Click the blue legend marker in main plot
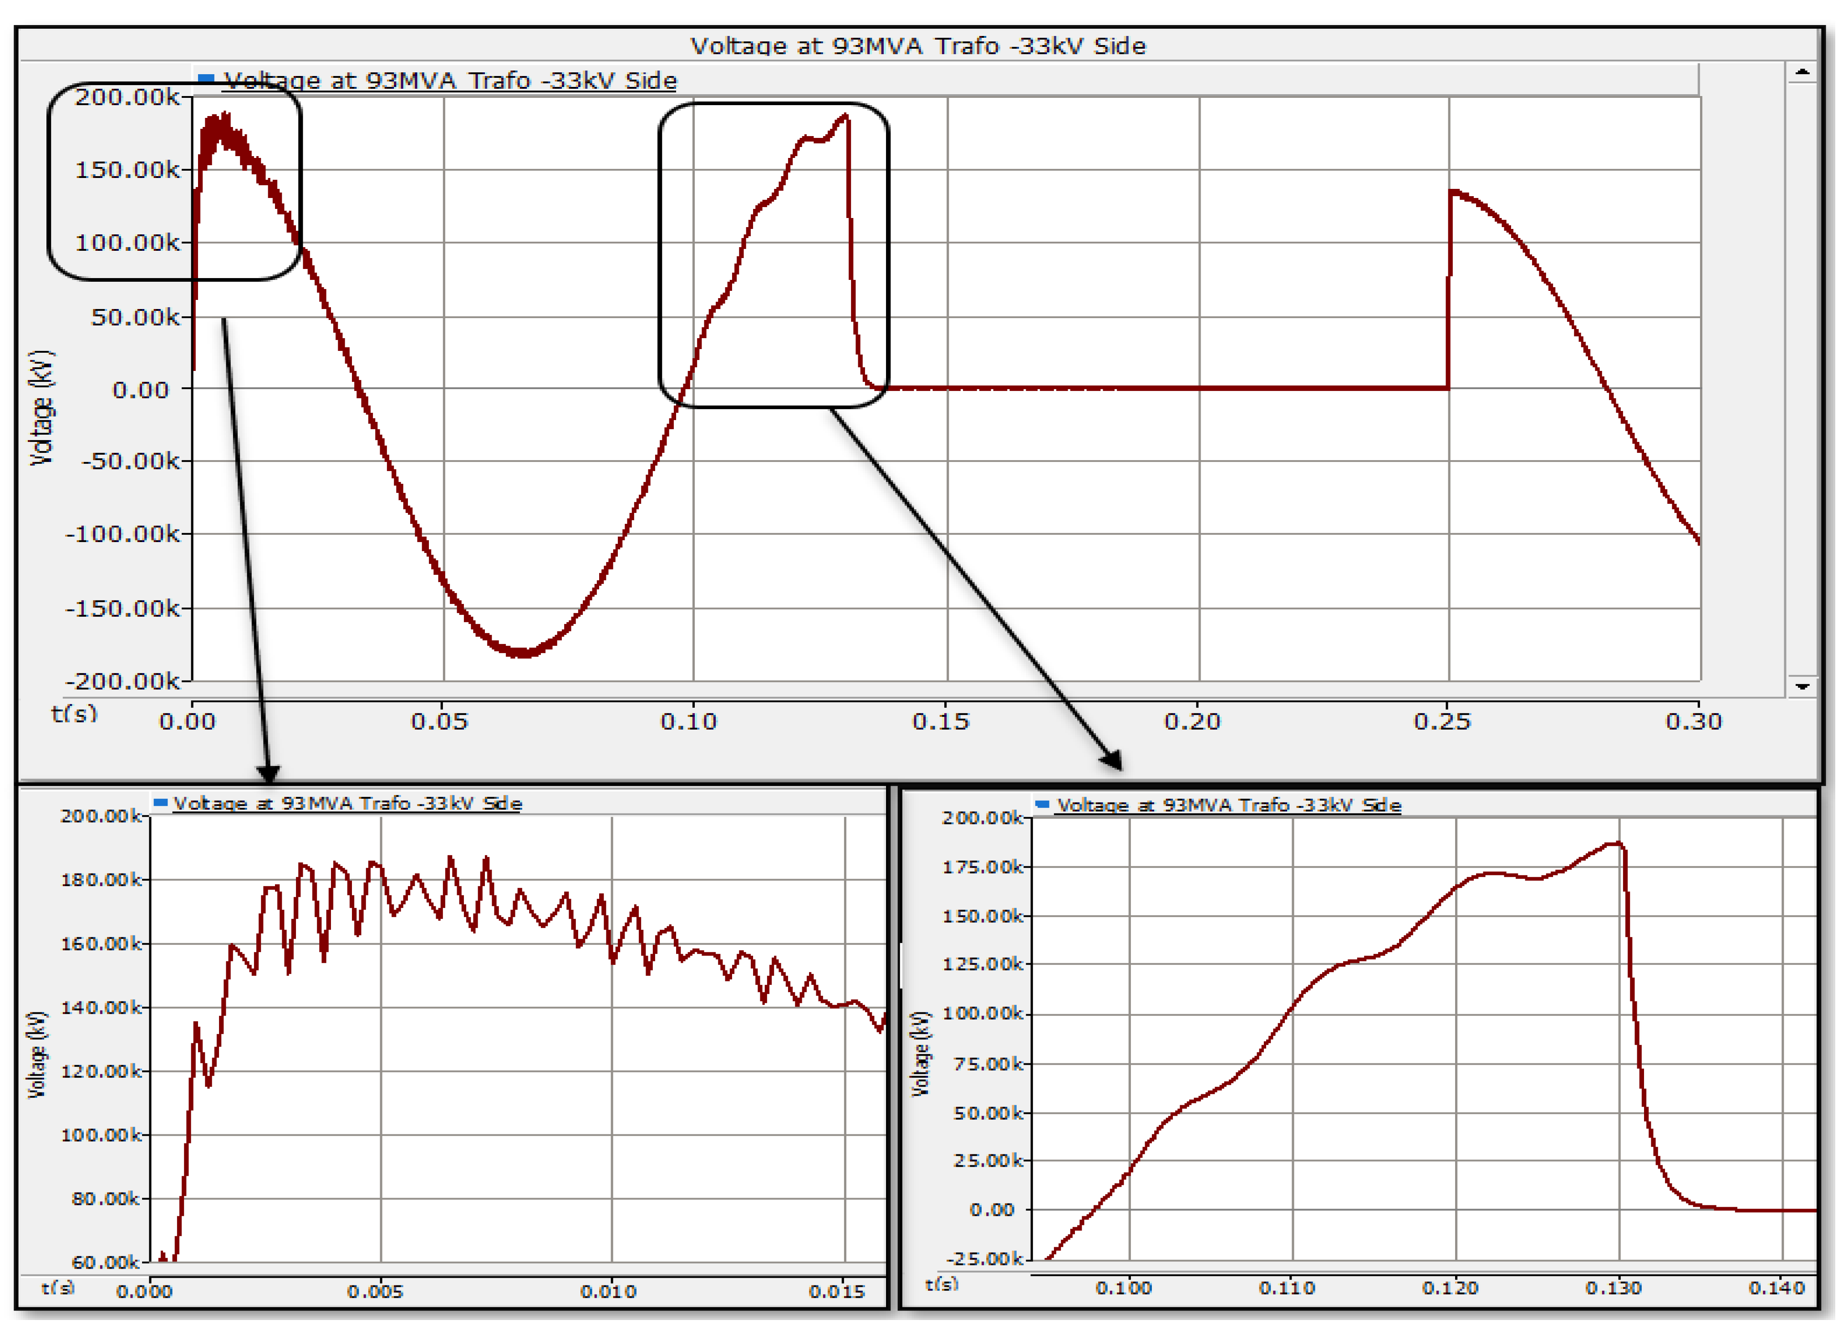This screenshot has width=1848, height=1335. coord(206,79)
